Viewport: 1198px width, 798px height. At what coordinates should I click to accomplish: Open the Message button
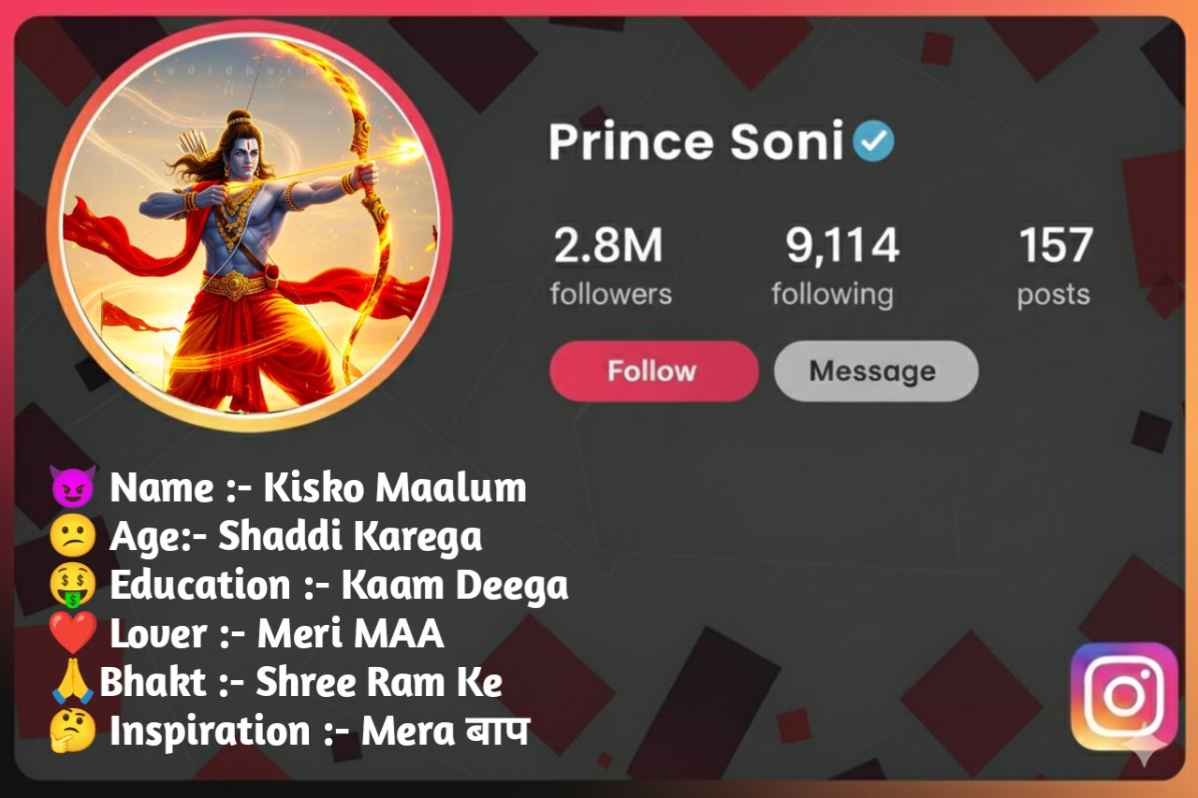(x=876, y=371)
